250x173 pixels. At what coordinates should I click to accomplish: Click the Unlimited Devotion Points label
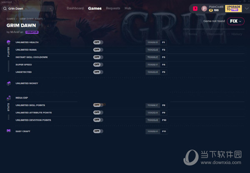click(33, 120)
